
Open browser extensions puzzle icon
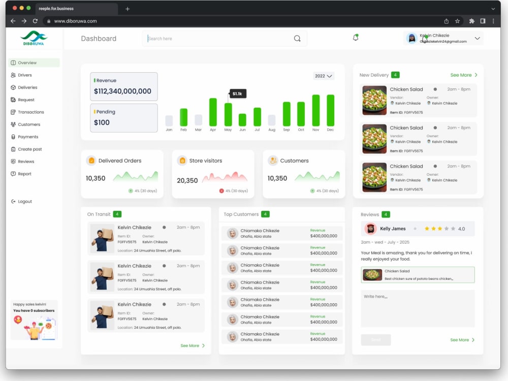[x=472, y=21]
